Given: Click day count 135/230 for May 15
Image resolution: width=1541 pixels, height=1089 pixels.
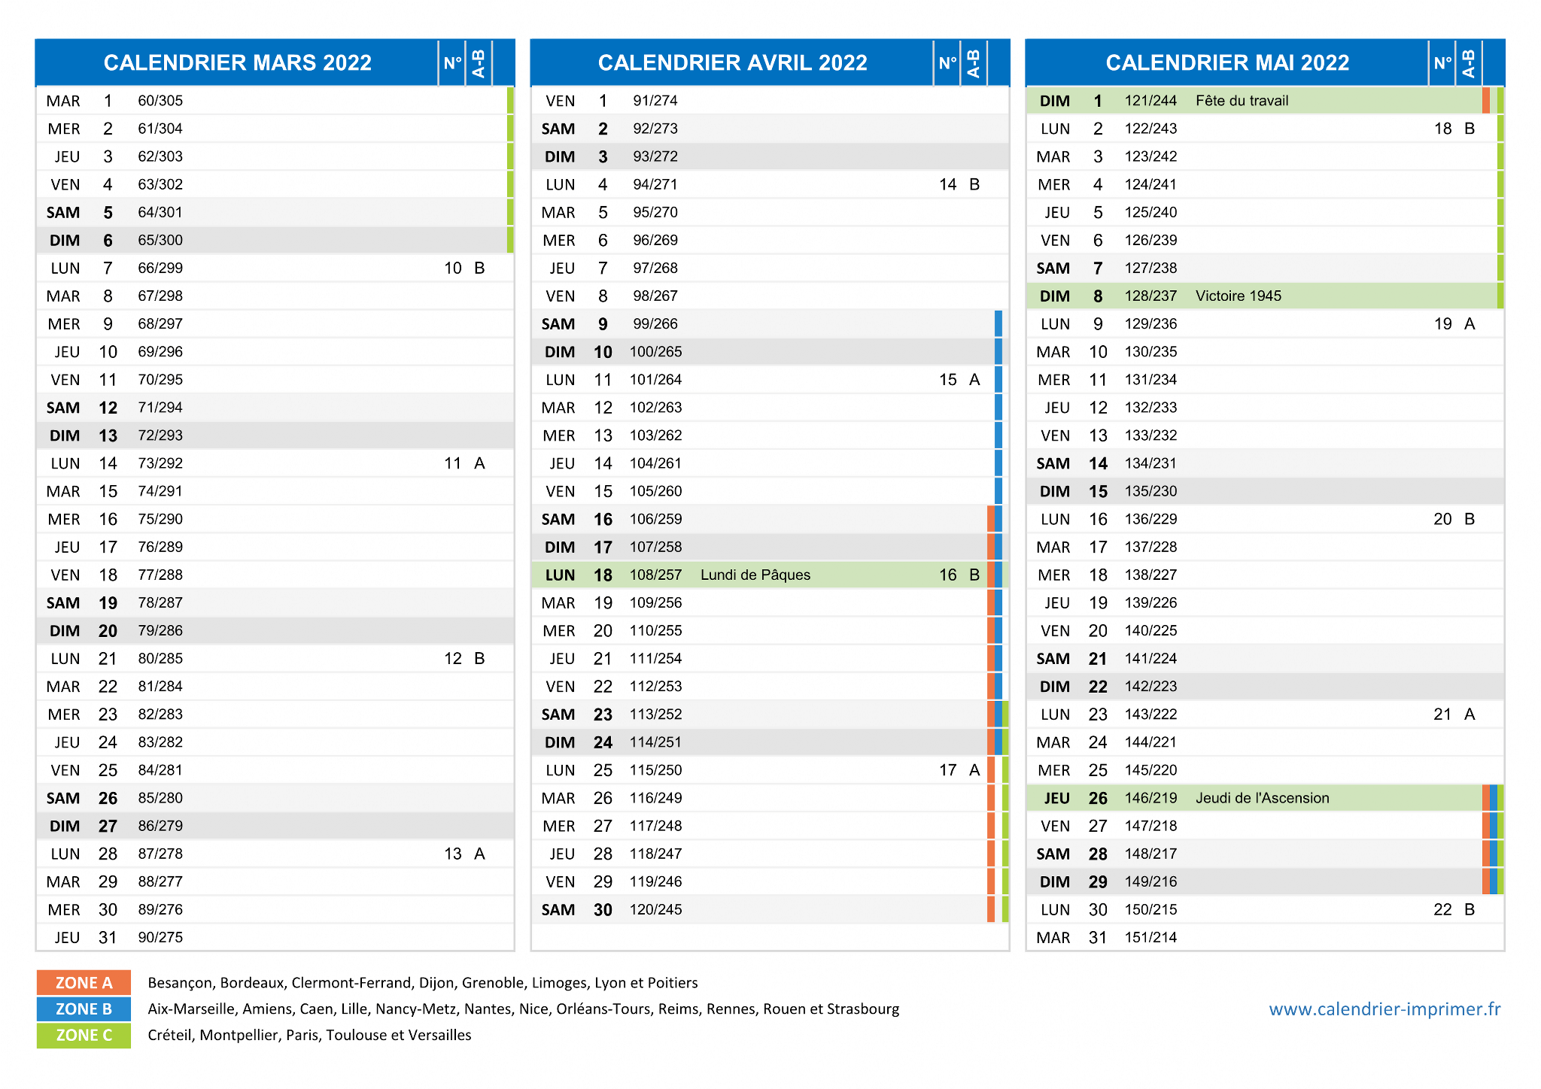Looking at the screenshot, I should 1150,491.
